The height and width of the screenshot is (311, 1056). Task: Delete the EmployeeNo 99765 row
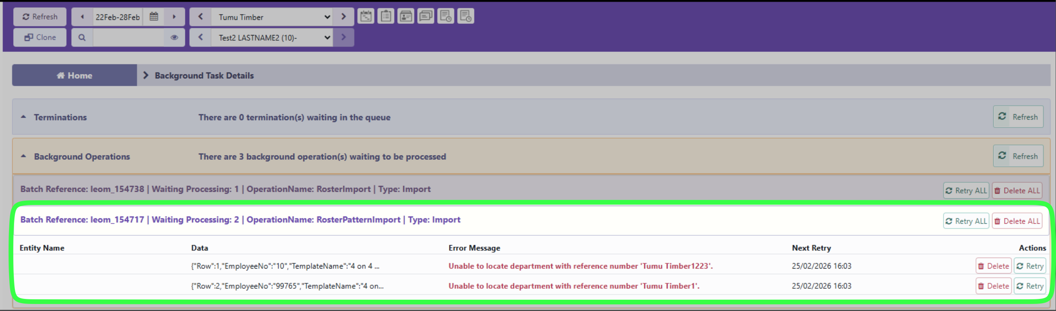coord(993,286)
